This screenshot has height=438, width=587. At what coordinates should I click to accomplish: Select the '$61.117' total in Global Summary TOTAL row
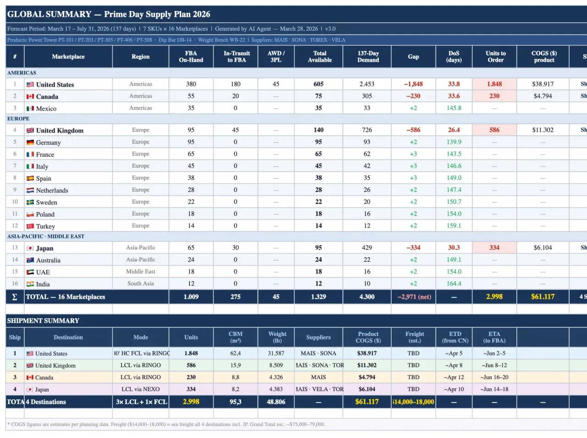click(543, 297)
